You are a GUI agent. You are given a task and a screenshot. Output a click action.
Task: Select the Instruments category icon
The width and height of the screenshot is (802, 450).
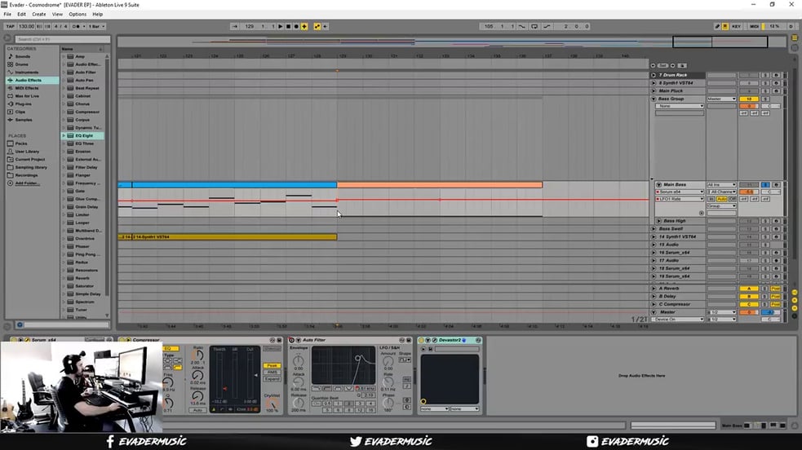(11, 72)
